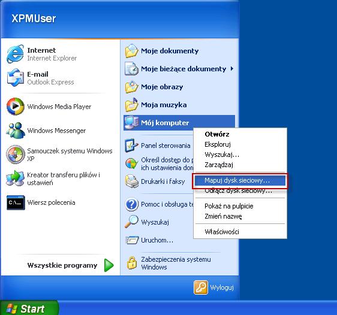Choose Otwórz in the context menu
The image size is (337, 315).
[240, 134]
